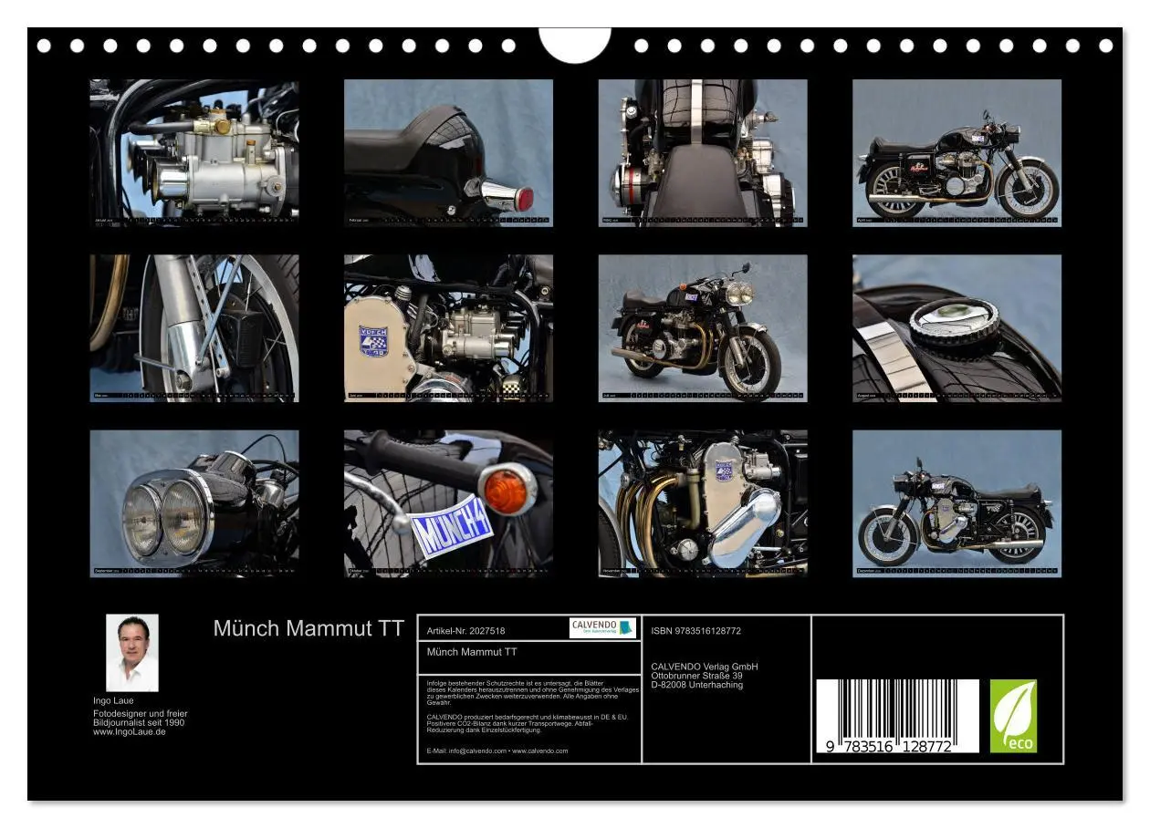This screenshot has width=1150, height=828.
Task: Click the green eco leaf logo
Action: (x=1014, y=716)
